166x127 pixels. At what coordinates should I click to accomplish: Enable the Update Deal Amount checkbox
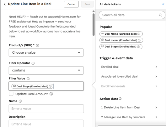11,94
